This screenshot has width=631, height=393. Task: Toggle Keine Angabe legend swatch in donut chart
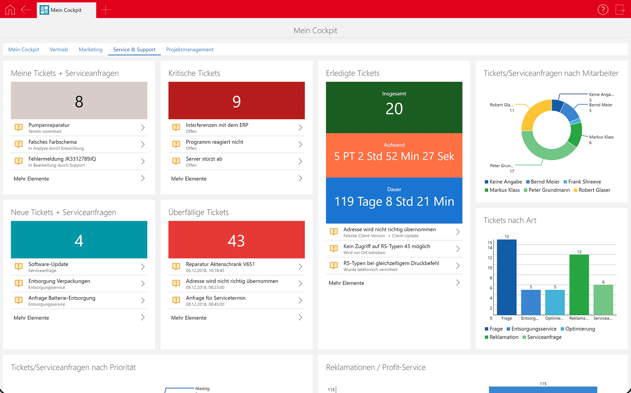(487, 182)
